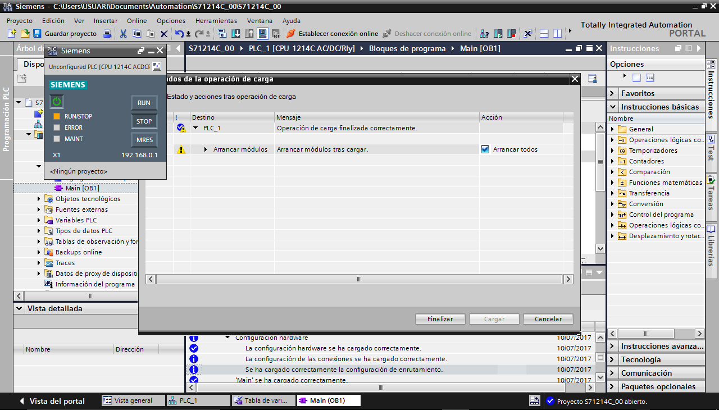Click the Establecer conexión online icon
Screen dimensions: 719x410
[x=291, y=34]
